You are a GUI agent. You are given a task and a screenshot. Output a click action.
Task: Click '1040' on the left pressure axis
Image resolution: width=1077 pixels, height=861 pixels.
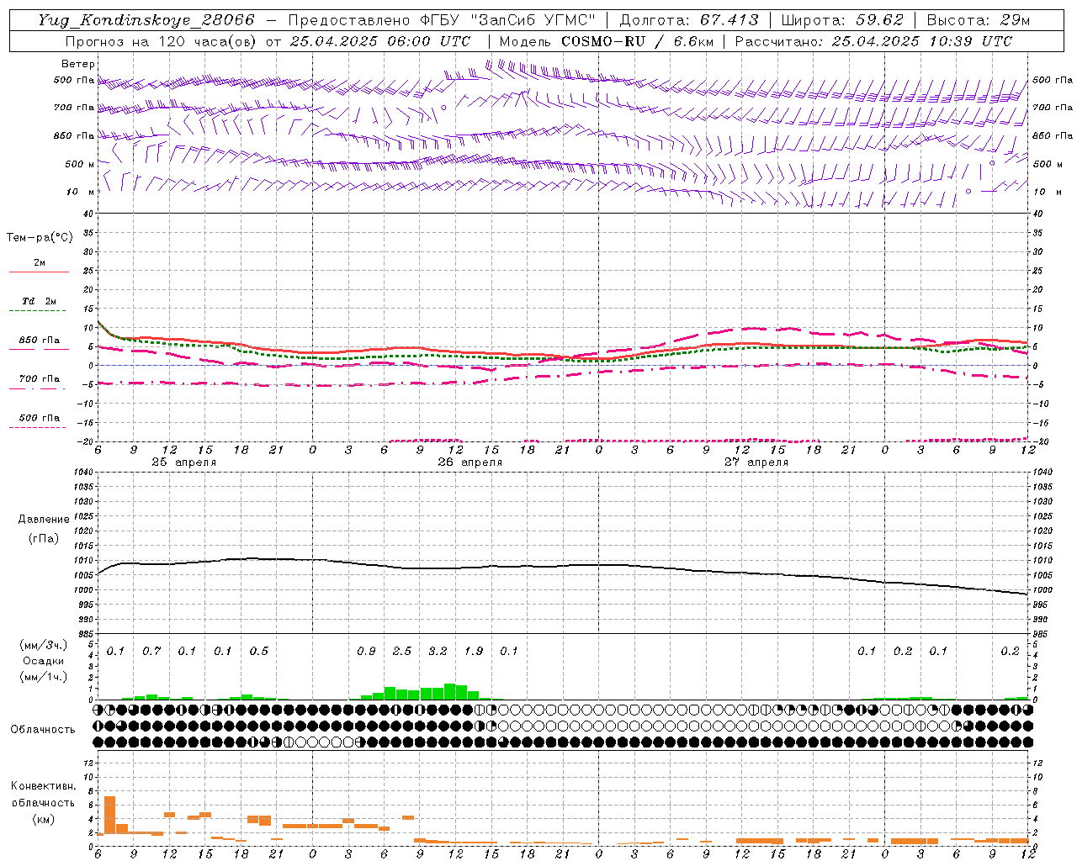coord(82,473)
